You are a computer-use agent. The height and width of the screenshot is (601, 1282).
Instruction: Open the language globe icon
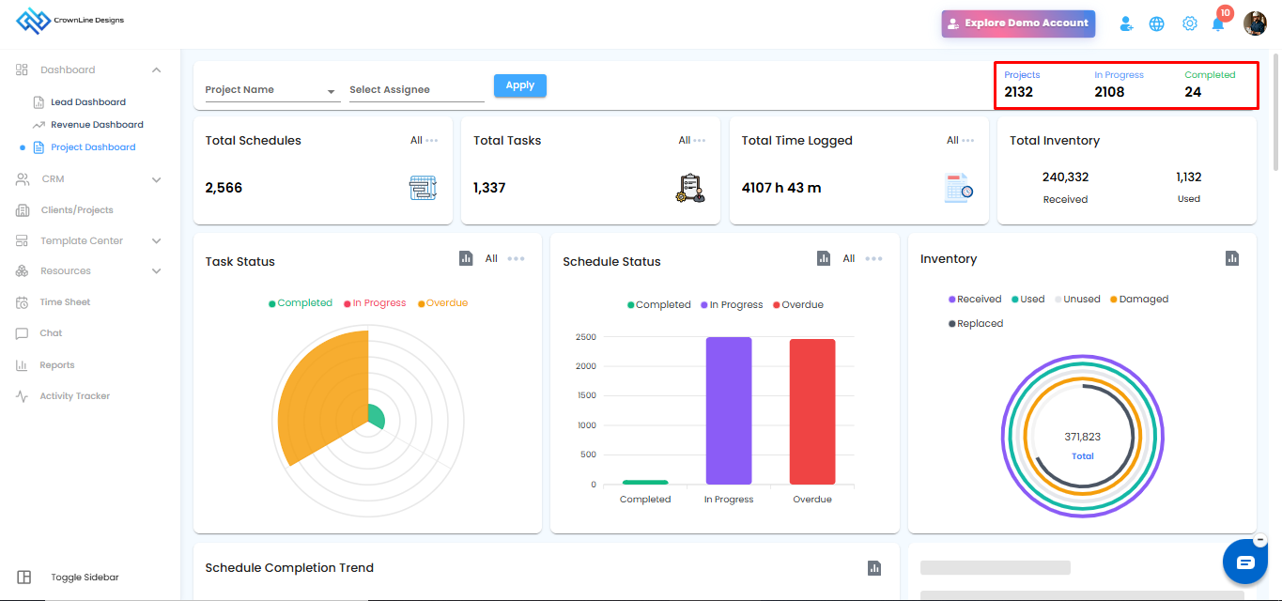coord(1157,23)
